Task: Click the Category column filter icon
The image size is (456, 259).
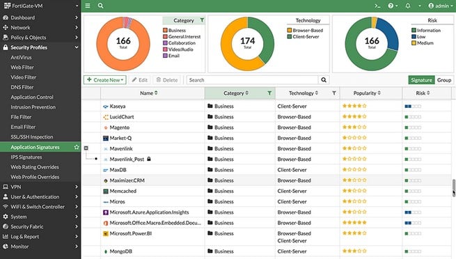Action: [269, 93]
